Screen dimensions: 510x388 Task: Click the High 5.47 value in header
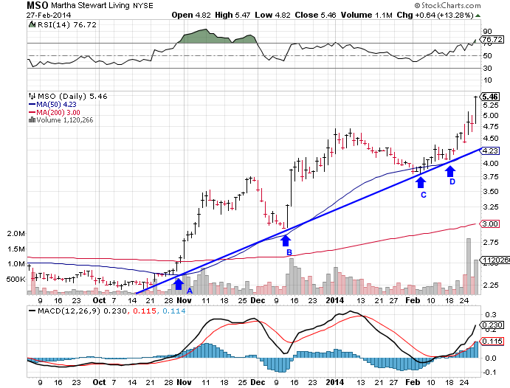tap(232, 15)
